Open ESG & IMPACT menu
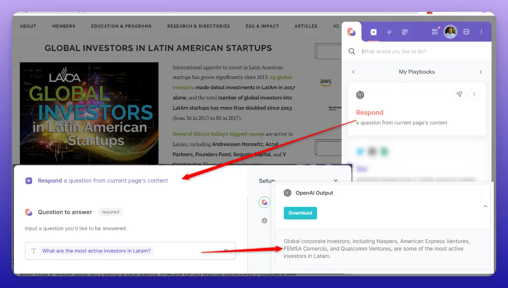Screen dimensions: 508x288 [x=262, y=26]
